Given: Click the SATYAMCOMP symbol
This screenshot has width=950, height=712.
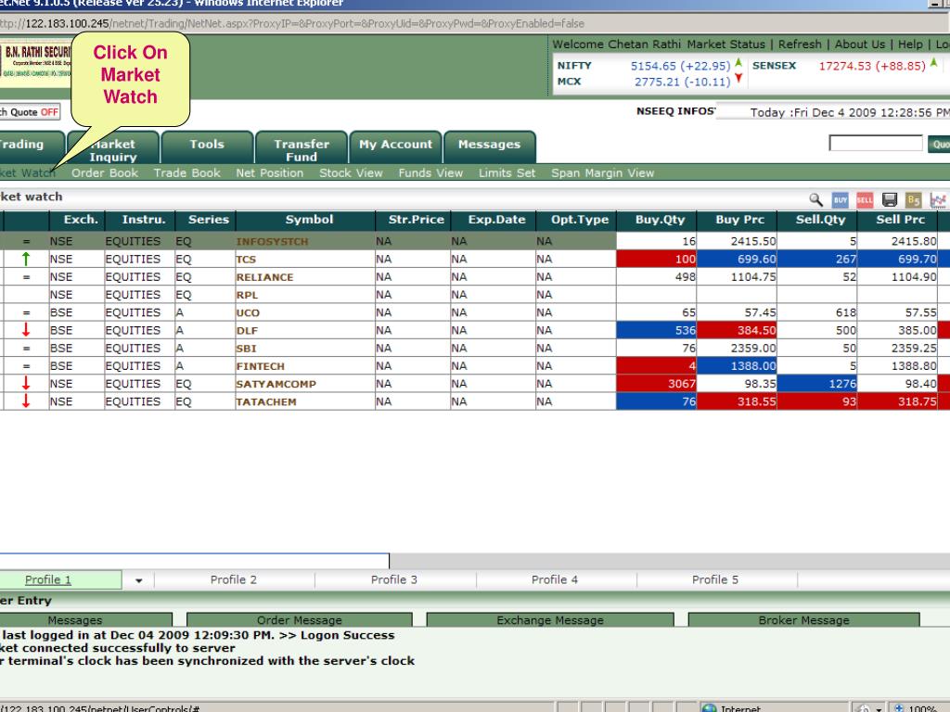Looking at the screenshot, I should pos(276,384).
